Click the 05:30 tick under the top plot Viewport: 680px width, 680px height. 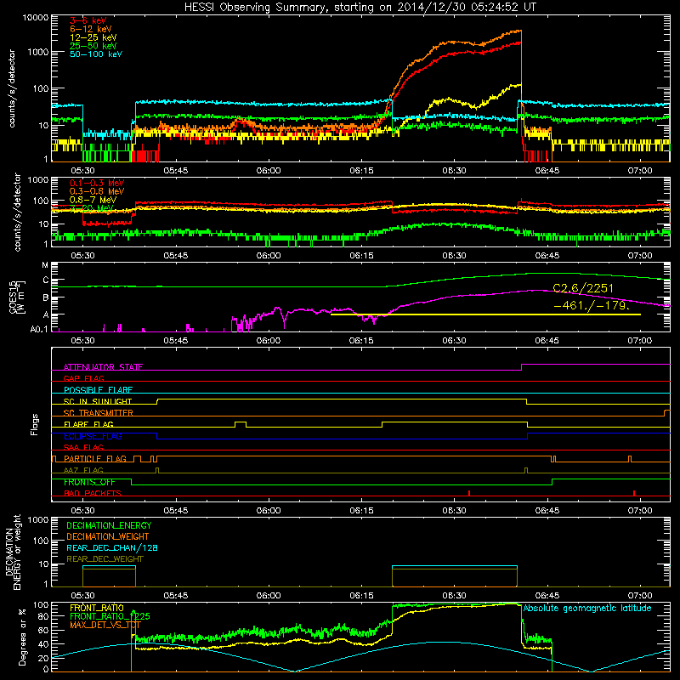[82, 171]
